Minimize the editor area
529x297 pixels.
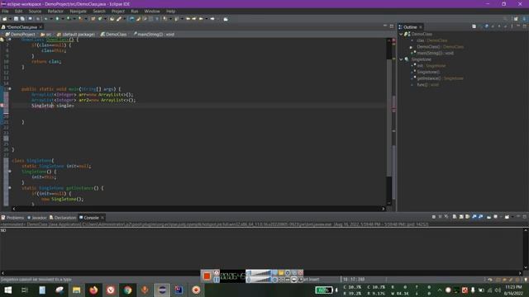[385, 26]
